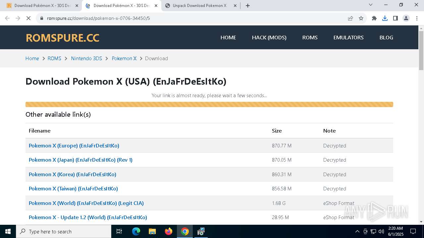Click ROMS in the breadcrumb
Image resolution: width=424 pixels, height=238 pixels.
point(54,59)
